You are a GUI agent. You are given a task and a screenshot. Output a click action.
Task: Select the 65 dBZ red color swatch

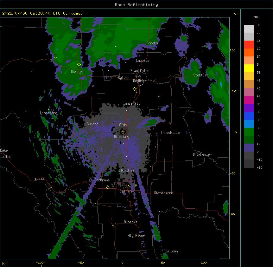point(249,45)
